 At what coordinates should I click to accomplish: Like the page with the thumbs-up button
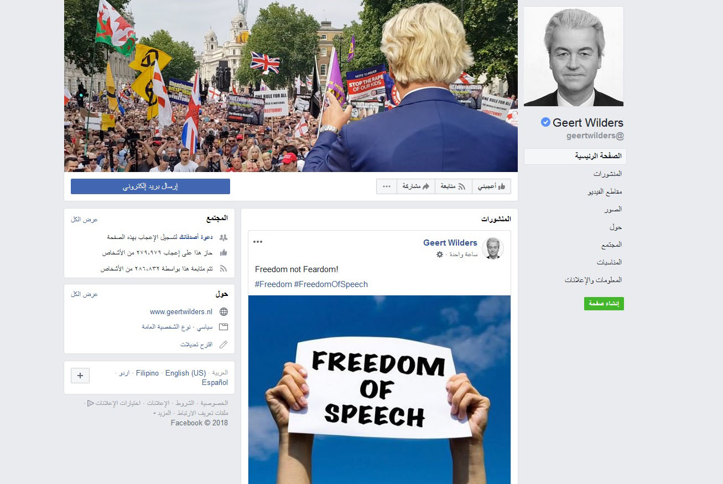pyautogui.click(x=492, y=186)
